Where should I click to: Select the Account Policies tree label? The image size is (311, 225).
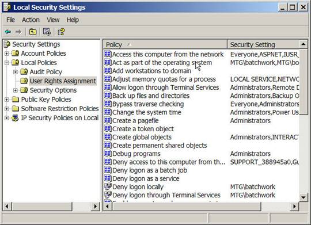43,54
